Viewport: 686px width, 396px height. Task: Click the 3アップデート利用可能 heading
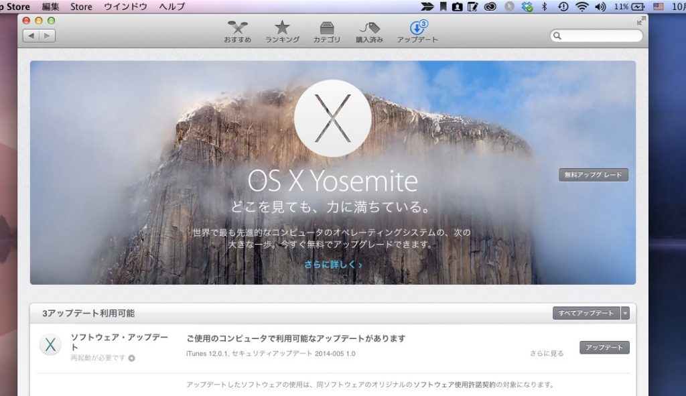click(88, 314)
